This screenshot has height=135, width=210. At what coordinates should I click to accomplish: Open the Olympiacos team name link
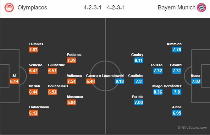(32, 8)
